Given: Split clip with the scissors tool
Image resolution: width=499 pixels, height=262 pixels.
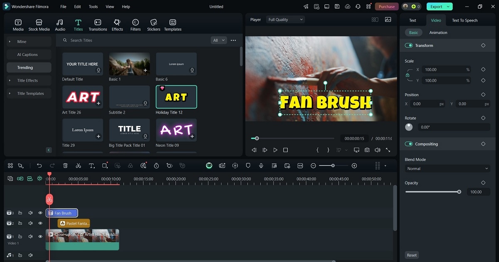Looking at the screenshot, I should click(78, 165).
